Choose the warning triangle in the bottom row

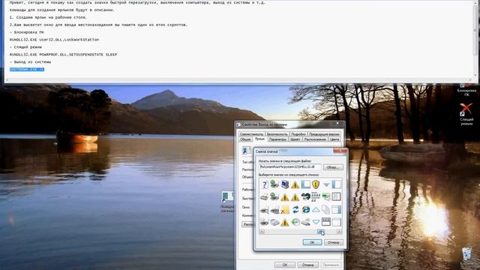(x=285, y=222)
